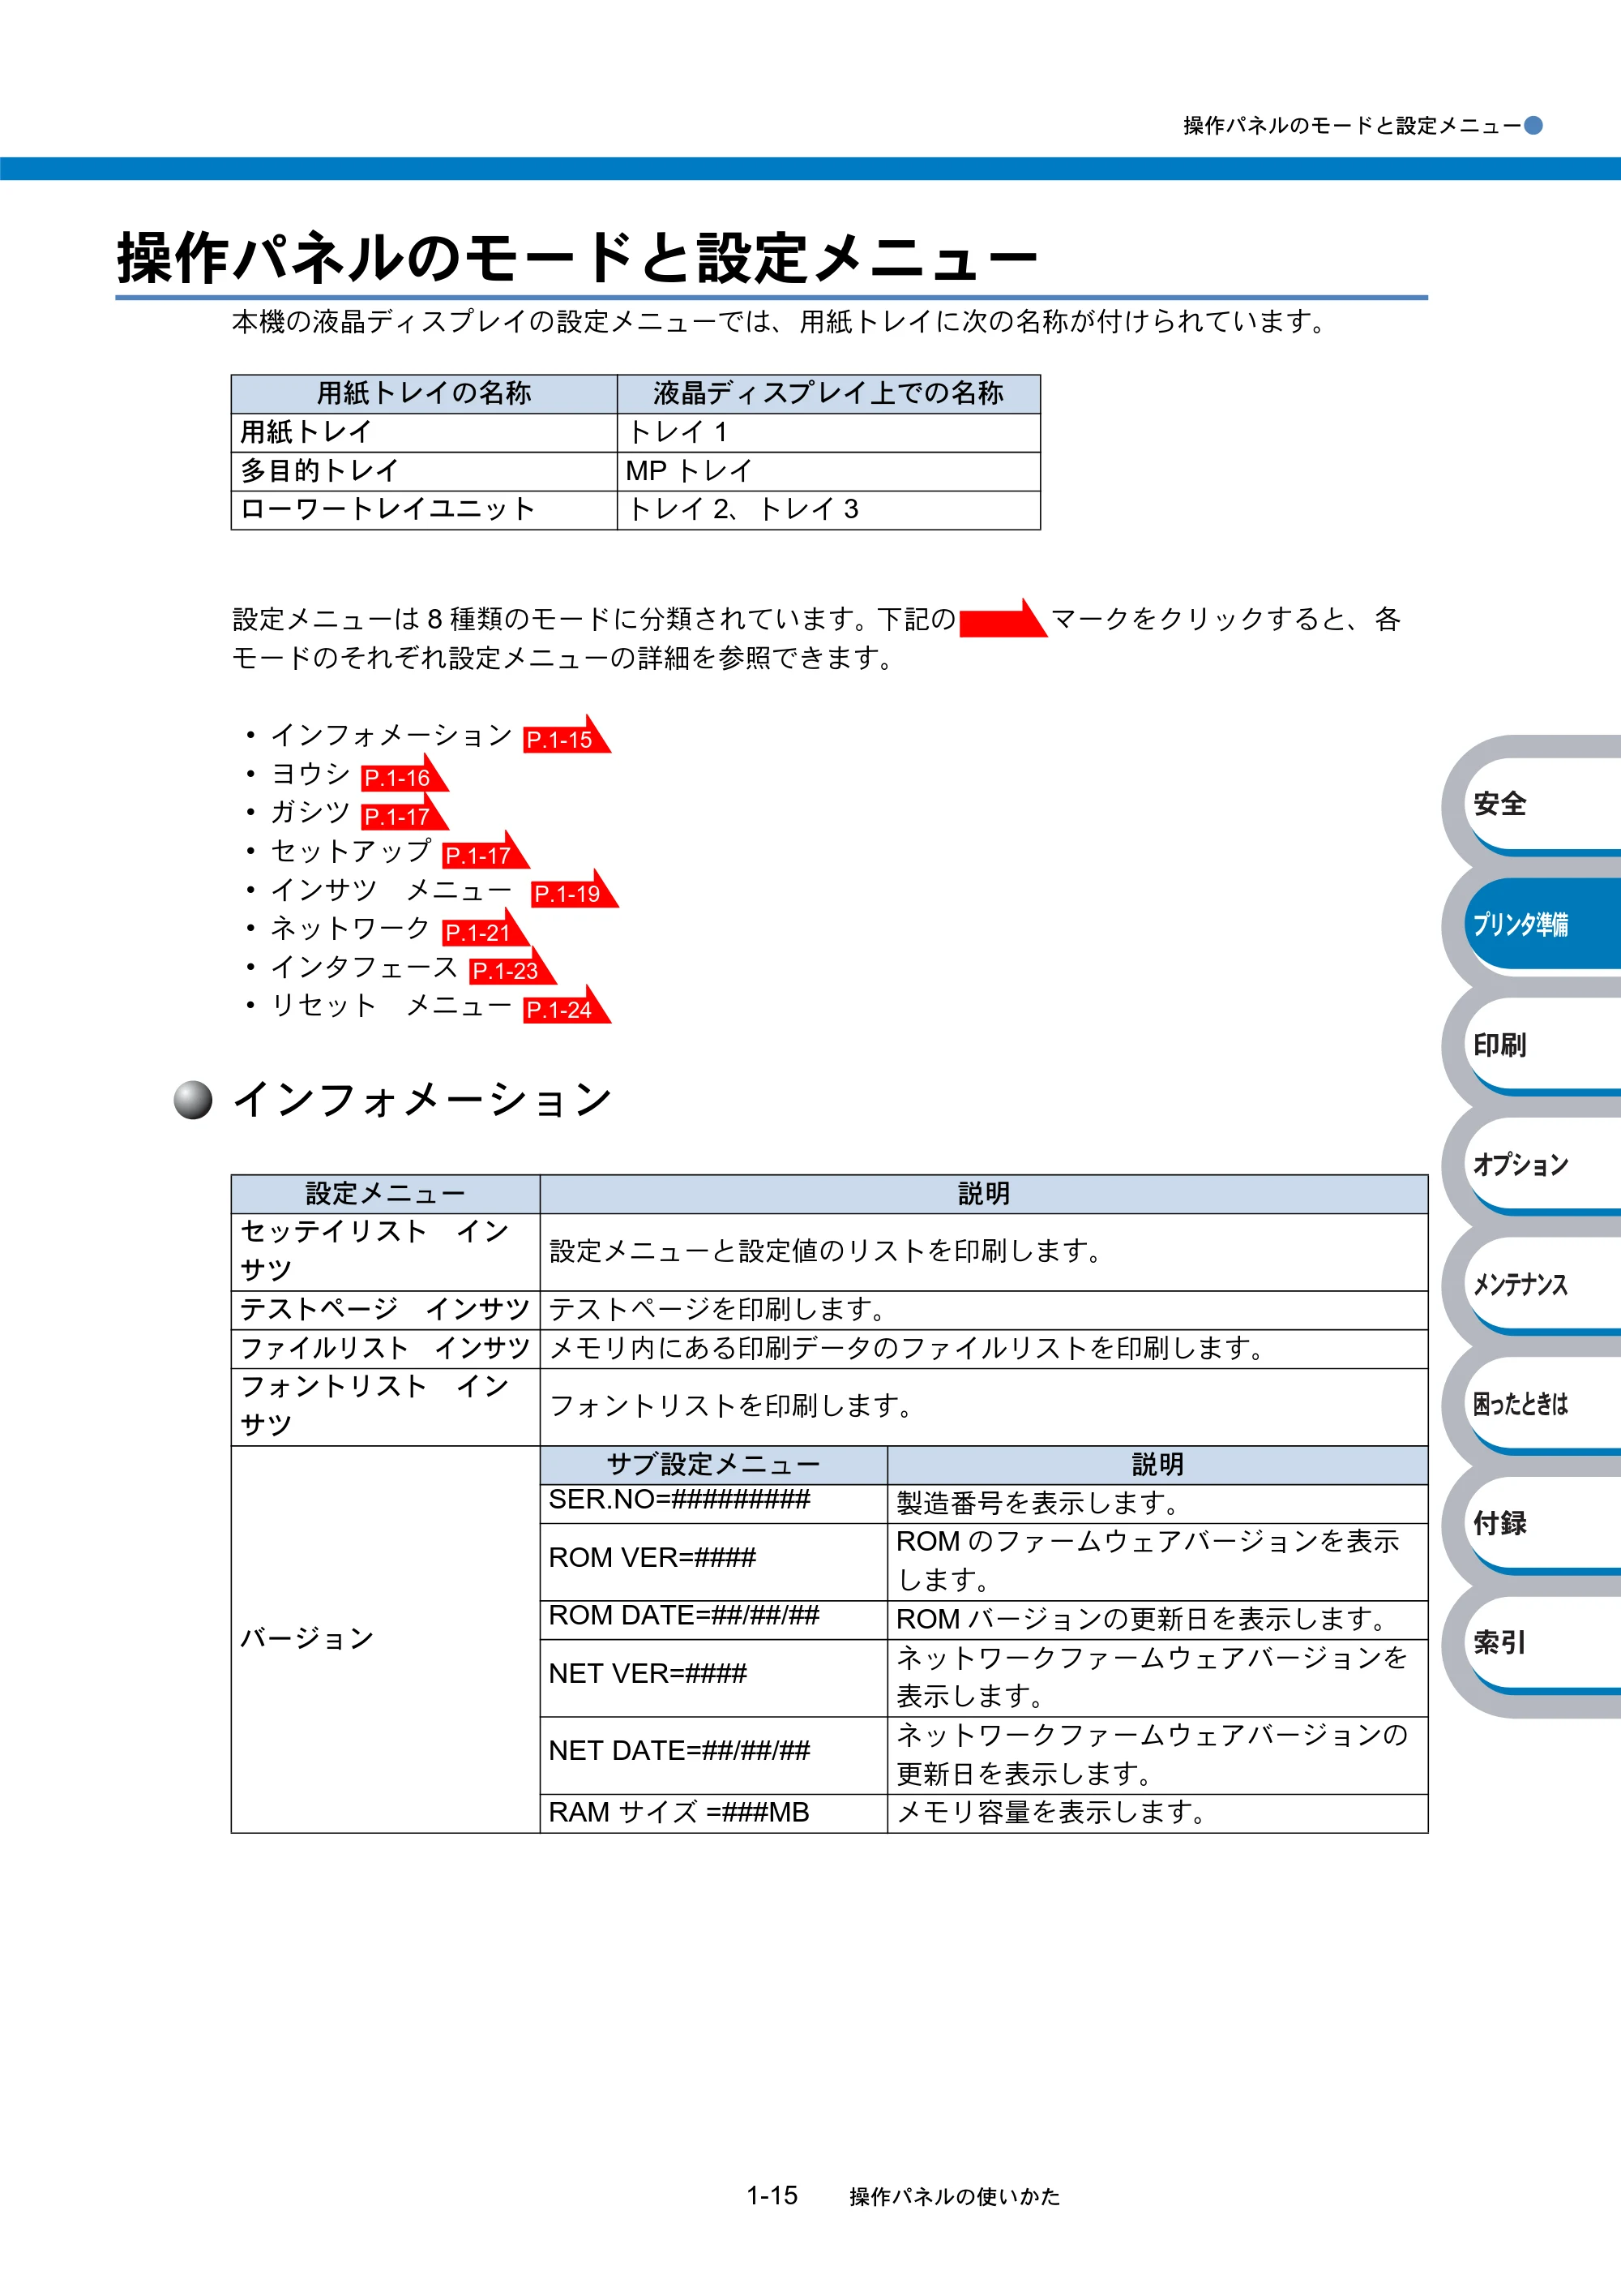Click the 'トレイ 2、トレイ 3' cell
Image resolution: width=1621 pixels, height=2296 pixels.
click(828, 510)
